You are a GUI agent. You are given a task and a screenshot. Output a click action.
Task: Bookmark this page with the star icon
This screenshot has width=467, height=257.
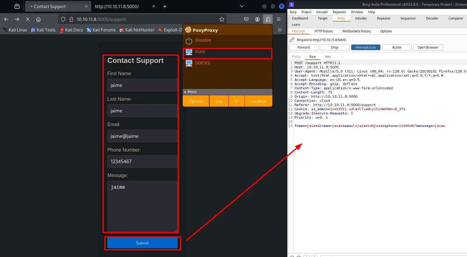(x=222, y=19)
